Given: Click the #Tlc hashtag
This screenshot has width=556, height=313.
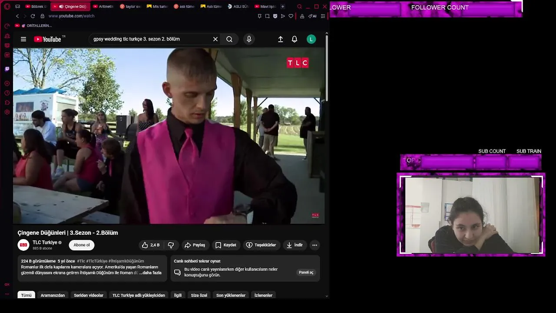Looking at the screenshot, I should tap(81, 261).
